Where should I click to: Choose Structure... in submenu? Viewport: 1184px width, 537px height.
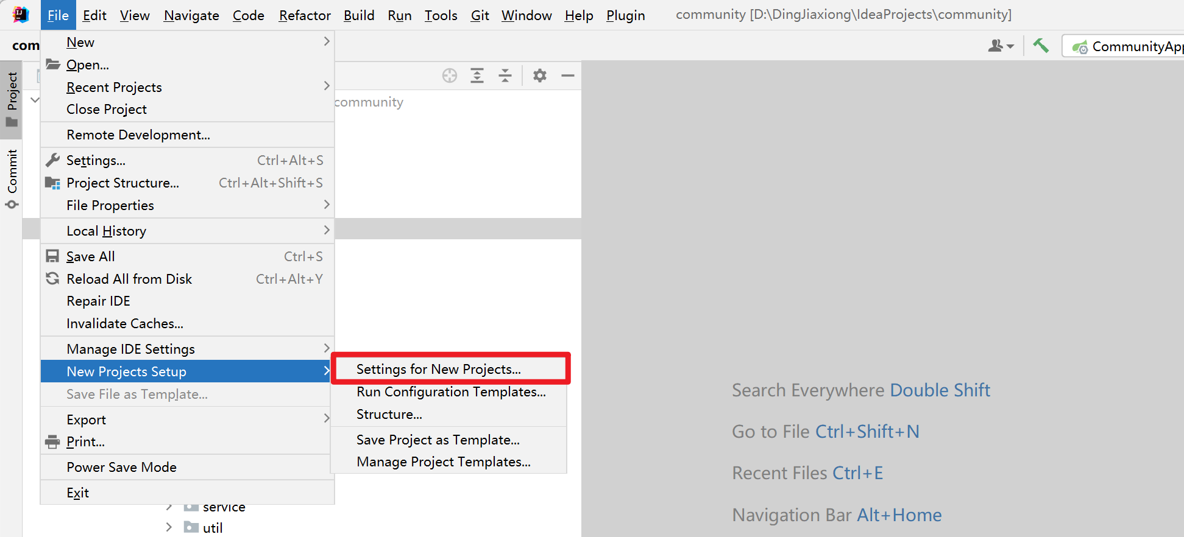[450, 414]
